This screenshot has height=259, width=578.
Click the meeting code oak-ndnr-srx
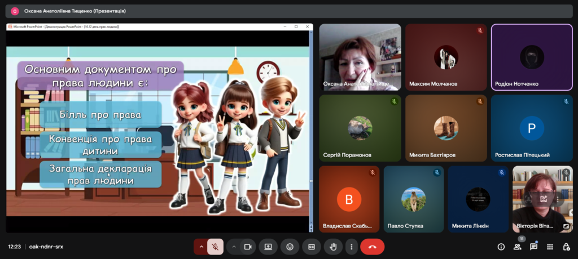pos(46,247)
